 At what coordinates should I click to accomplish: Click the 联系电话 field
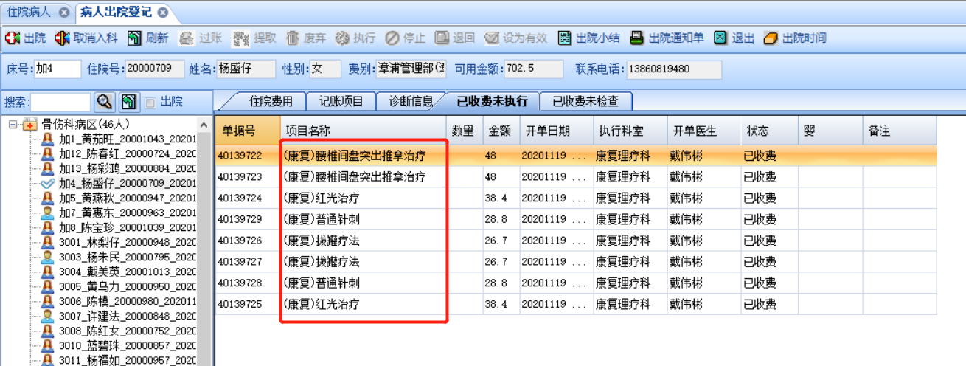673,69
